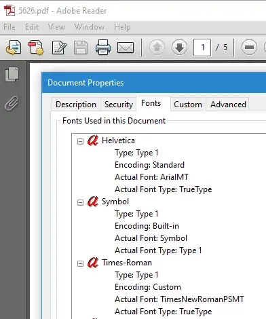Collapse the Times-Roman font entry
Image resolution: width=266 pixels, height=319 pixels.
pos(80,263)
